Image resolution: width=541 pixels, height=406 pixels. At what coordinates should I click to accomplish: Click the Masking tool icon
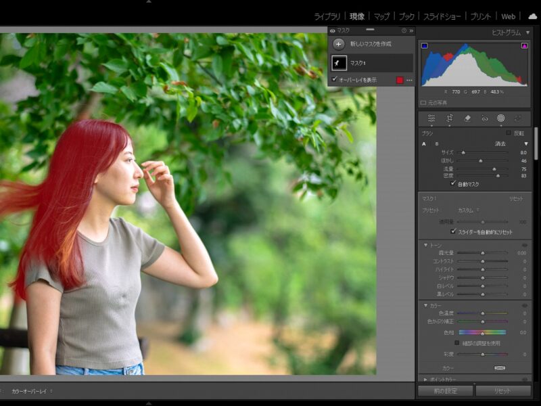[501, 118]
